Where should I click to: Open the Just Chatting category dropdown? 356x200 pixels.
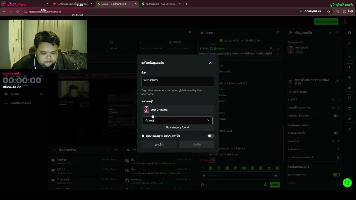178,109
